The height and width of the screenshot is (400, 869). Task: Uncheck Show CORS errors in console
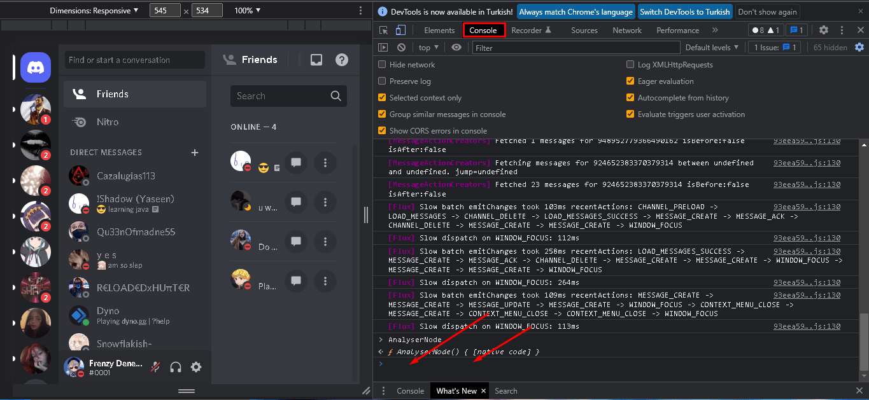pos(382,131)
